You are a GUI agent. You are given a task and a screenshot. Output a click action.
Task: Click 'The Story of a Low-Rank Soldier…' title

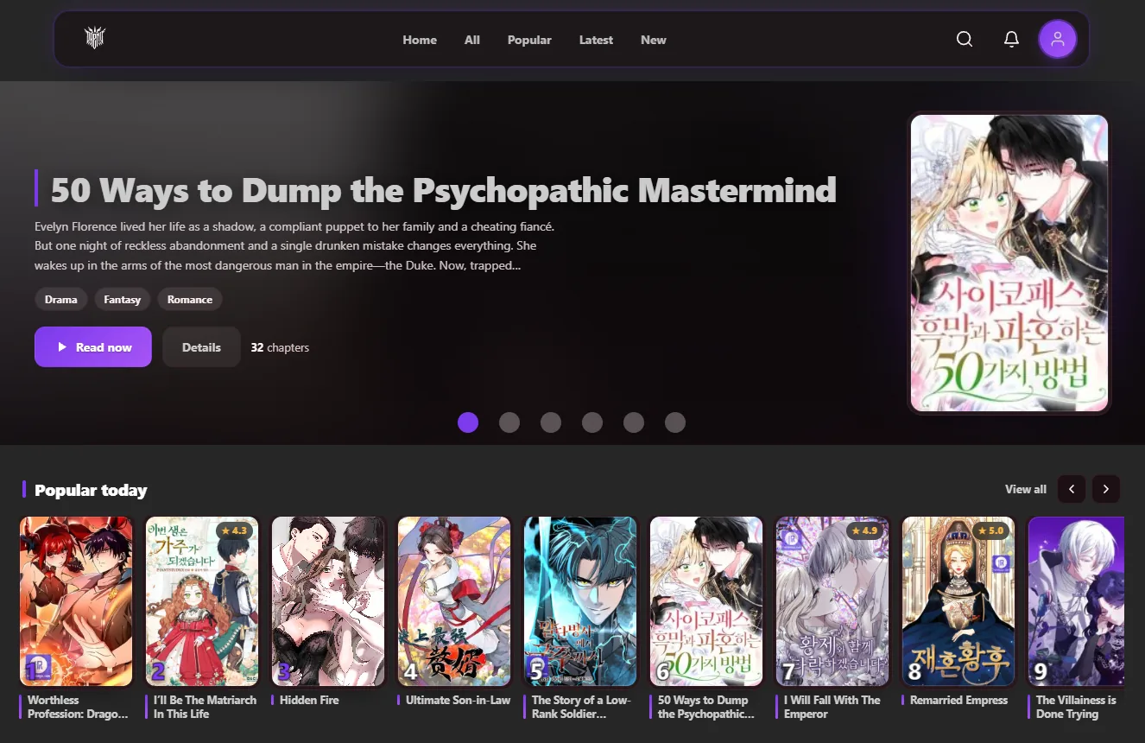(581, 707)
